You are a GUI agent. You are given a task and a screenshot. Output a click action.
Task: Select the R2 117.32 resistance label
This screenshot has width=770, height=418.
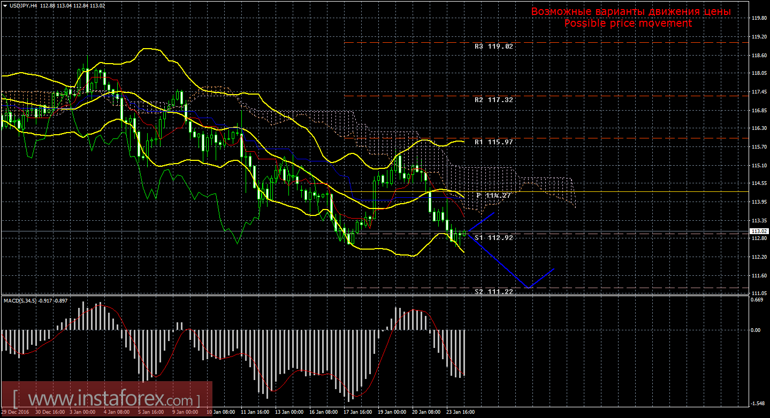[493, 99]
